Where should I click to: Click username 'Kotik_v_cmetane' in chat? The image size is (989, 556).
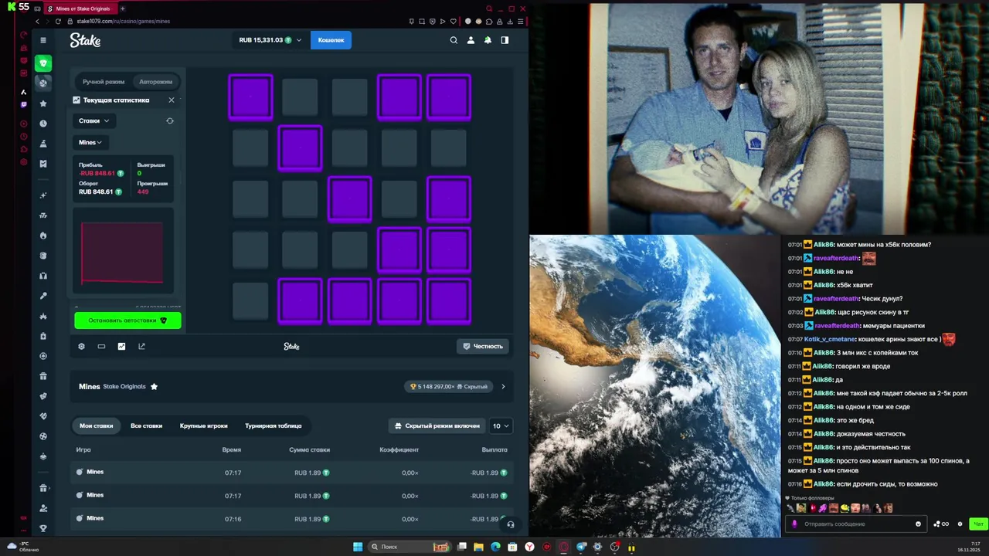831,339
